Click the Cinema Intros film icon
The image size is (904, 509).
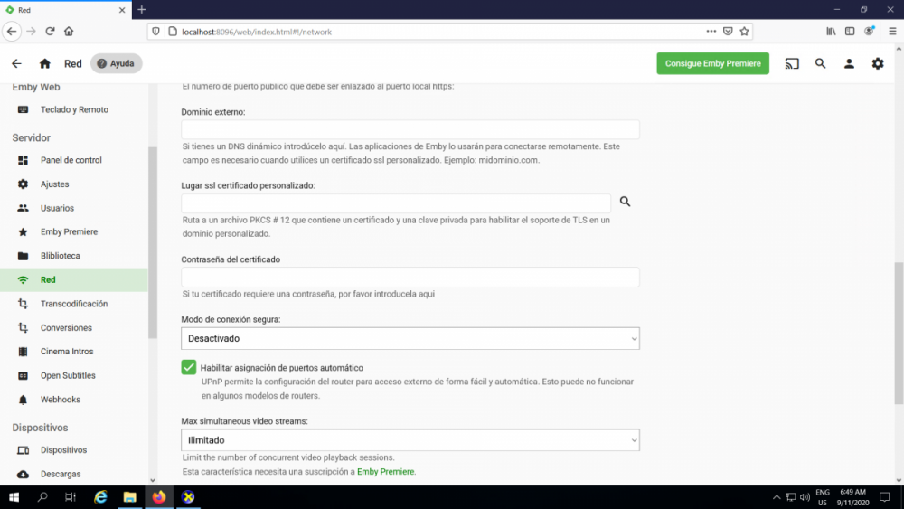(24, 352)
